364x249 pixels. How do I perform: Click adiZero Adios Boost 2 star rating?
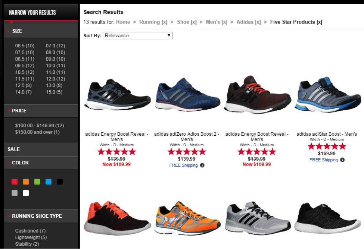point(187,152)
